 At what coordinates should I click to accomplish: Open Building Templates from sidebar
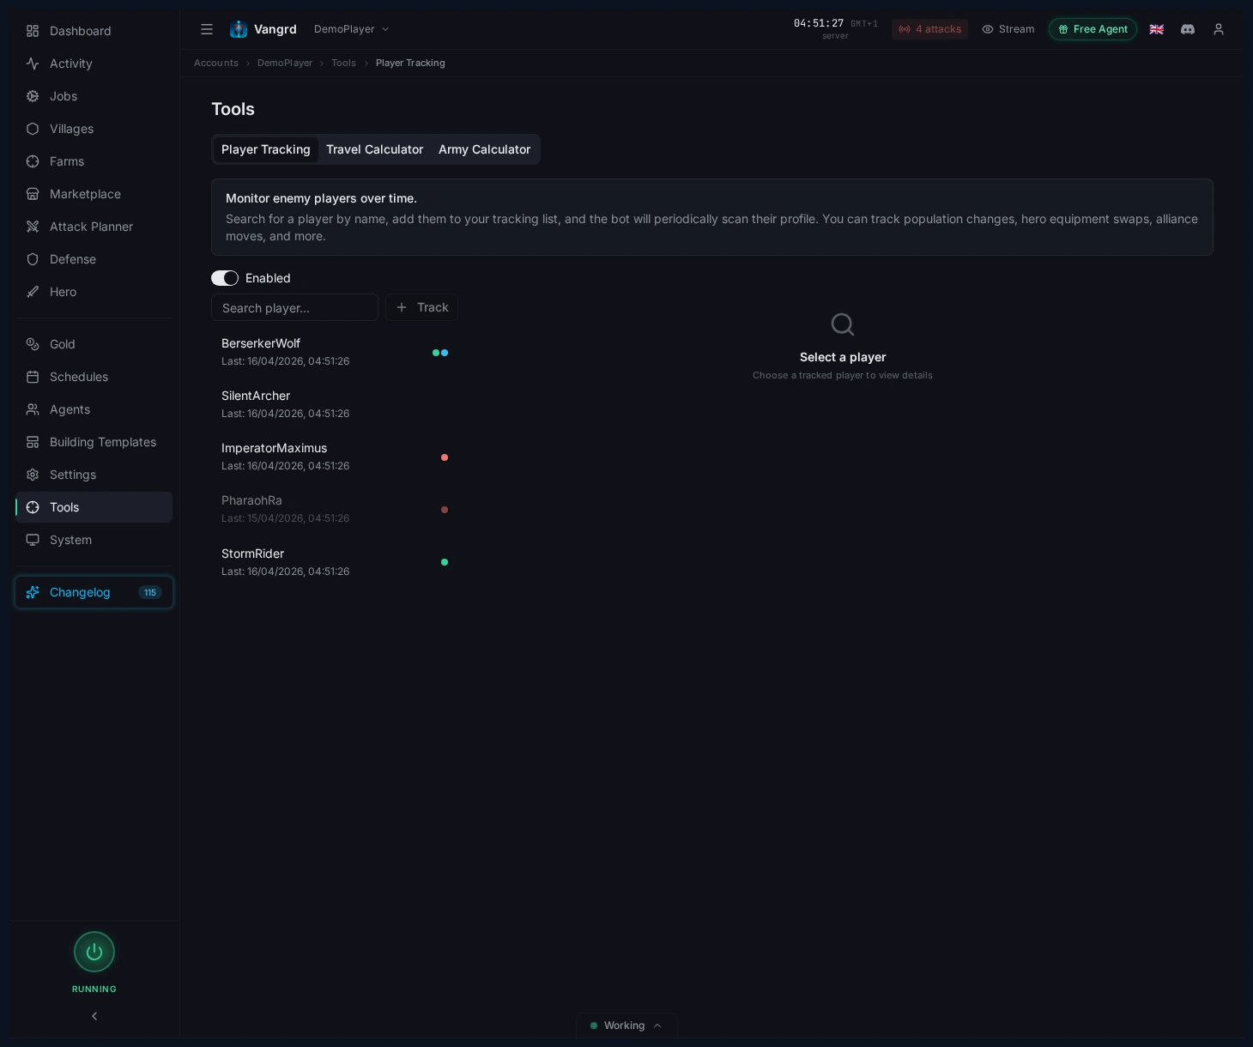pyautogui.click(x=102, y=442)
